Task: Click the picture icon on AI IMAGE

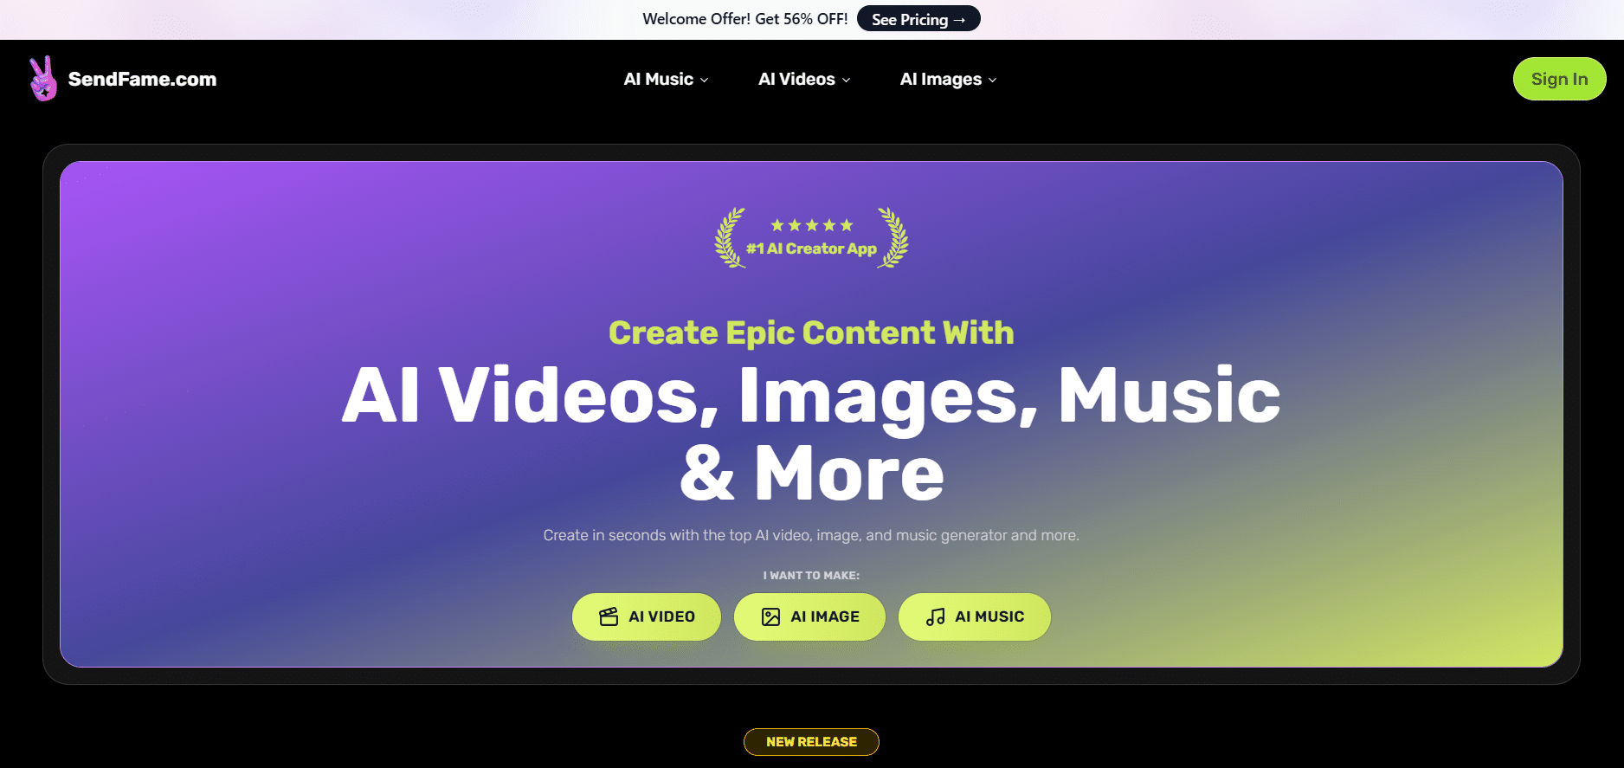Action: [770, 616]
